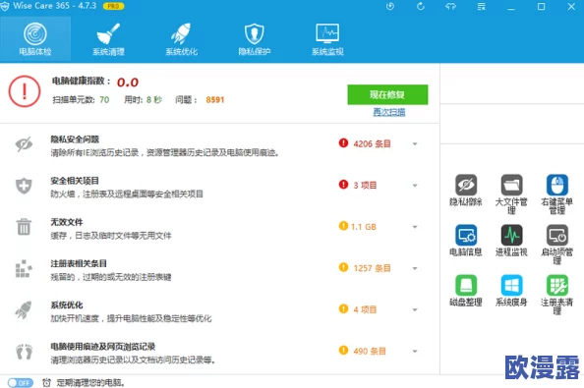584x388 pixels.
Task: Expand the 隐私安全问题 row arrow
Action: coord(415,144)
